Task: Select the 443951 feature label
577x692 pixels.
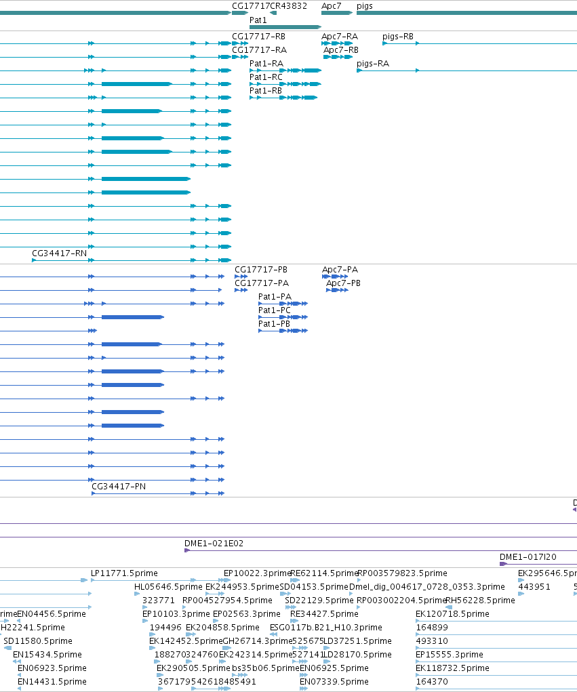Action: (534, 587)
